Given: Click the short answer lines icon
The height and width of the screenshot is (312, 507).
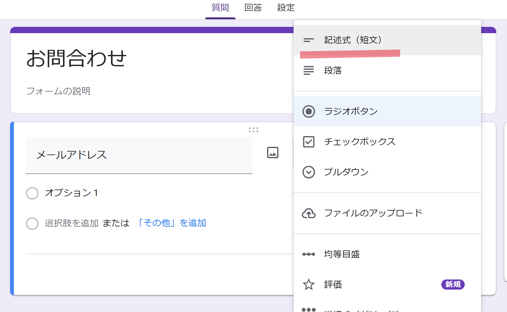Looking at the screenshot, I should [309, 40].
